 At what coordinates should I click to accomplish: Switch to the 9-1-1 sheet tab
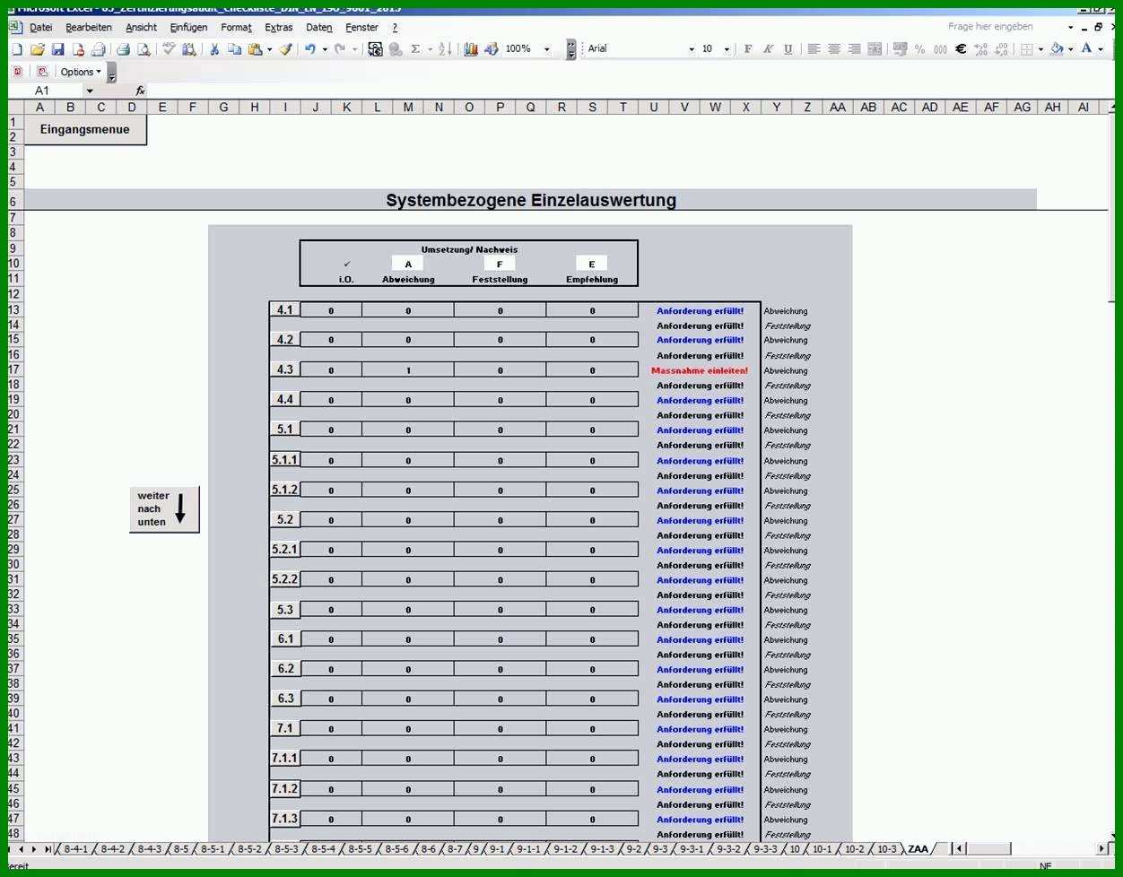click(528, 849)
